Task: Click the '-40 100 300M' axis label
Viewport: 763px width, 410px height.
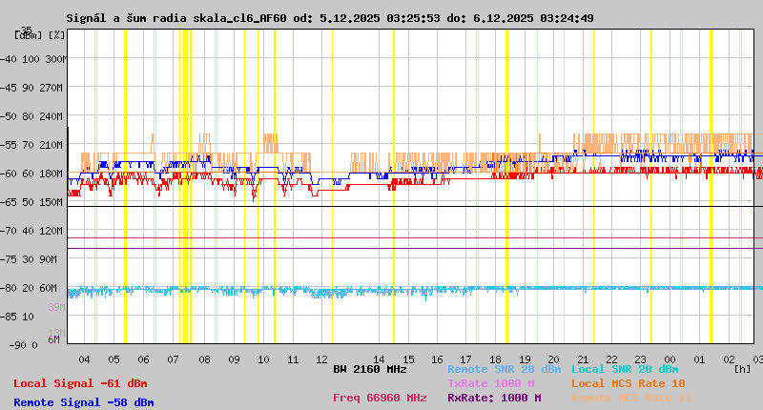Action: tap(33, 59)
